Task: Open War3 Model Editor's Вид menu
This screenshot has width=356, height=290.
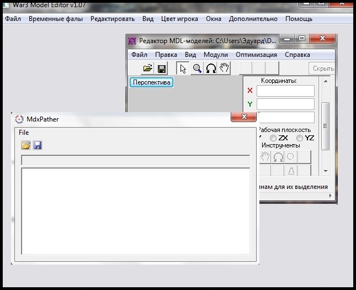Action: tap(148, 19)
